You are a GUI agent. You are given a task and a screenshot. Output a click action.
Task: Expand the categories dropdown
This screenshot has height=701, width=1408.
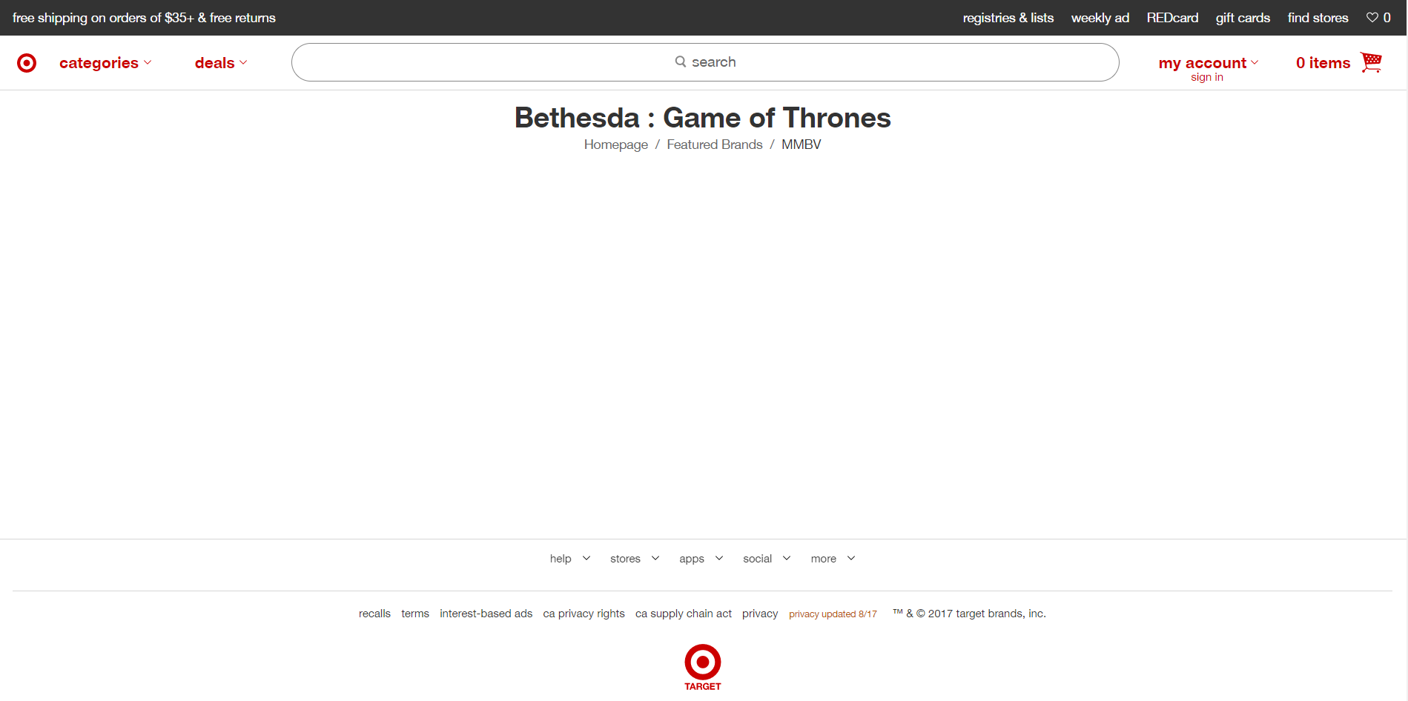(105, 63)
